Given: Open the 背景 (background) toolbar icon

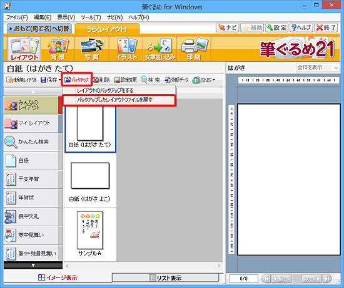Looking at the screenshot, I should (58, 49).
